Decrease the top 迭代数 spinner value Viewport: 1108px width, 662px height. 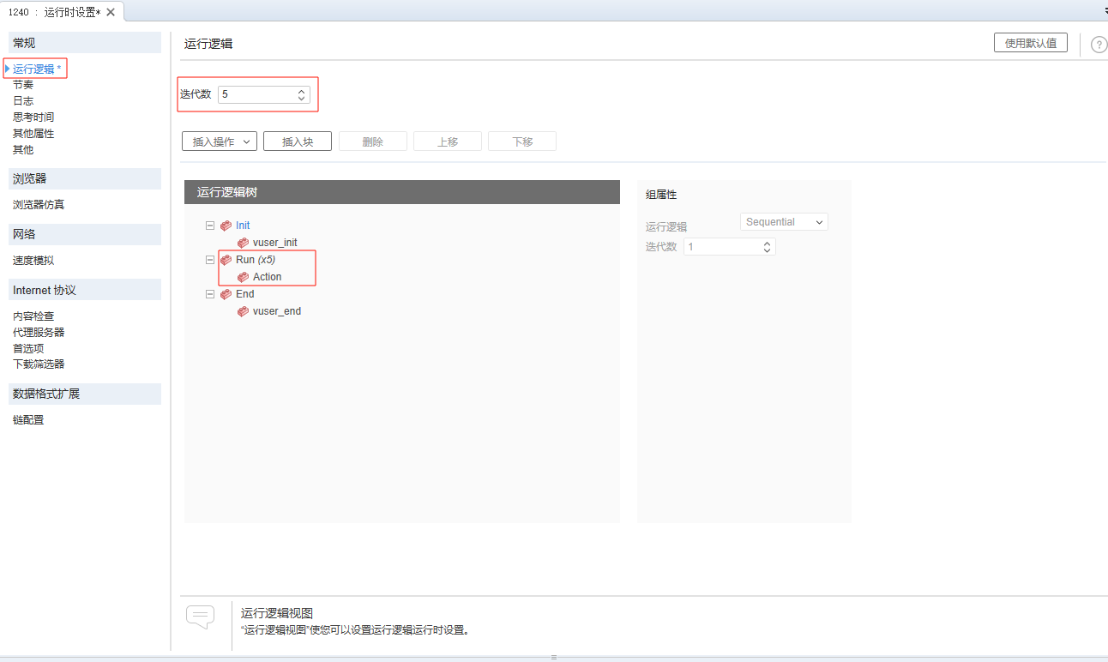301,99
